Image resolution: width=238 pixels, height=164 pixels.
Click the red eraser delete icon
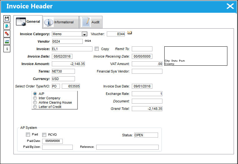coord(7,34)
